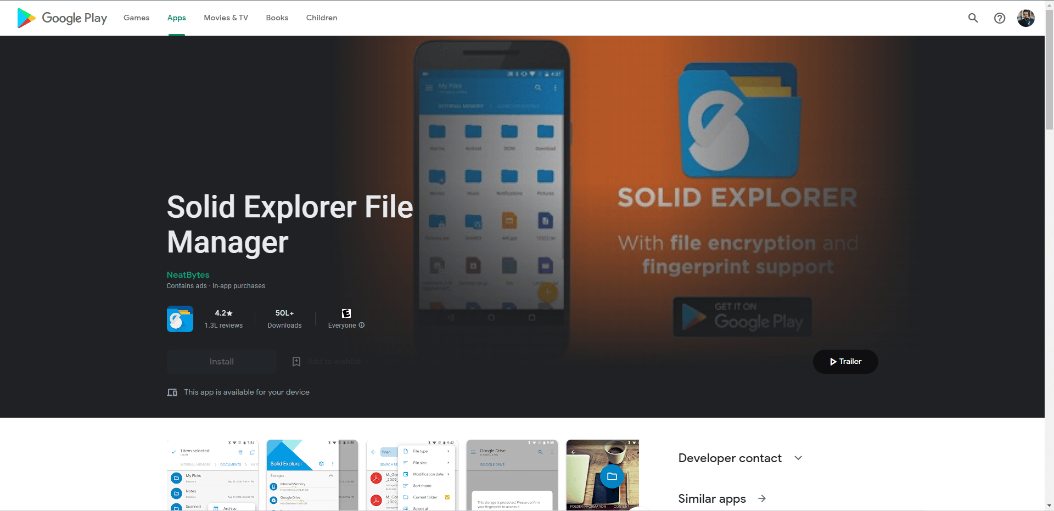Screen dimensions: 1054x511
Task: Open the File type sort menu screenshot
Action: click(x=412, y=475)
